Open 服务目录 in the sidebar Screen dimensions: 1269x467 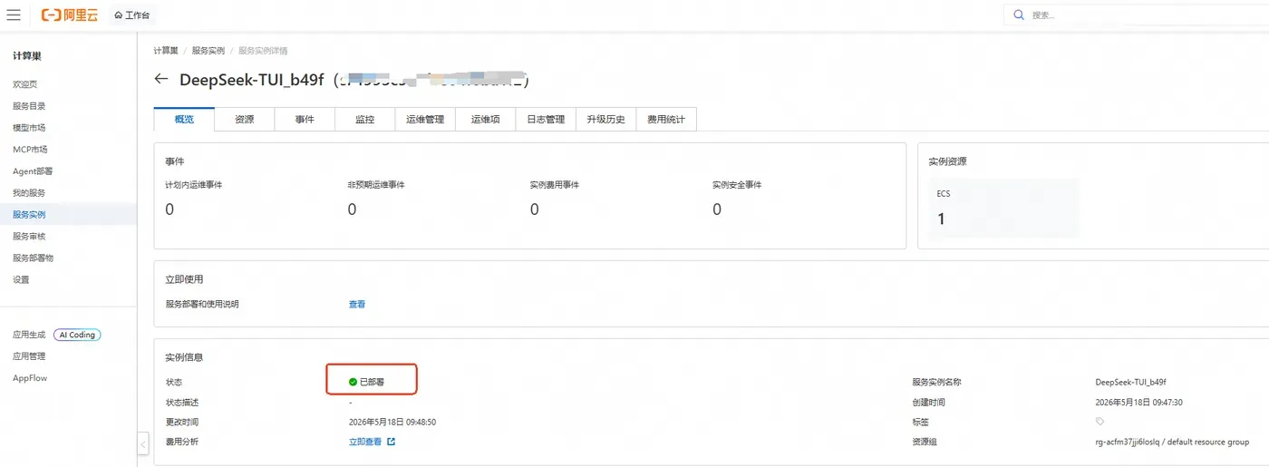(x=29, y=106)
